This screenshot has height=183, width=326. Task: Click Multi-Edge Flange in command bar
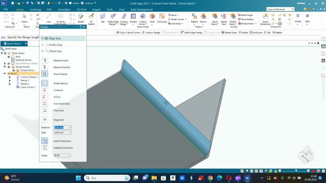click(191, 33)
